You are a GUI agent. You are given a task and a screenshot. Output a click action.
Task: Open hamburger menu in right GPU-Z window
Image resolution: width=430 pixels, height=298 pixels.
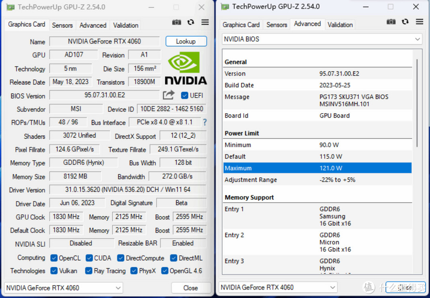pyautogui.click(x=419, y=22)
